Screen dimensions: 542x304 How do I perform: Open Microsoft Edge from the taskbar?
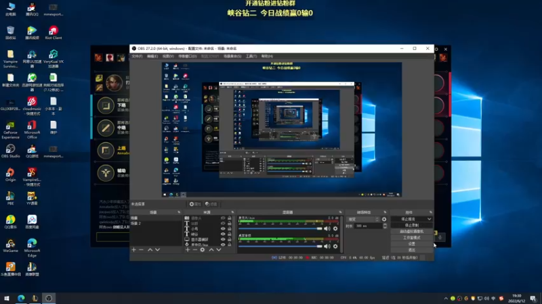point(21,298)
